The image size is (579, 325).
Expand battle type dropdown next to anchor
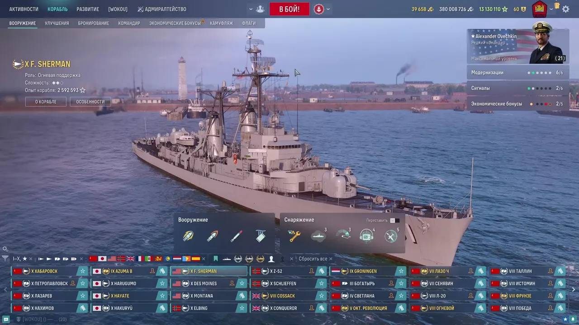(x=328, y=9)
